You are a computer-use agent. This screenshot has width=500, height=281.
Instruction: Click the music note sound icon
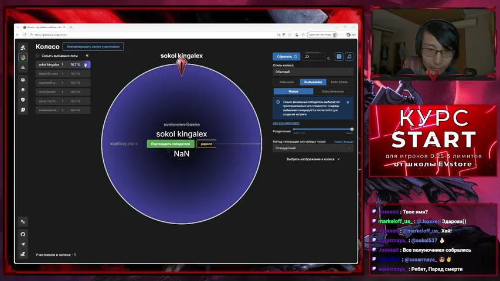pos(349,57)
